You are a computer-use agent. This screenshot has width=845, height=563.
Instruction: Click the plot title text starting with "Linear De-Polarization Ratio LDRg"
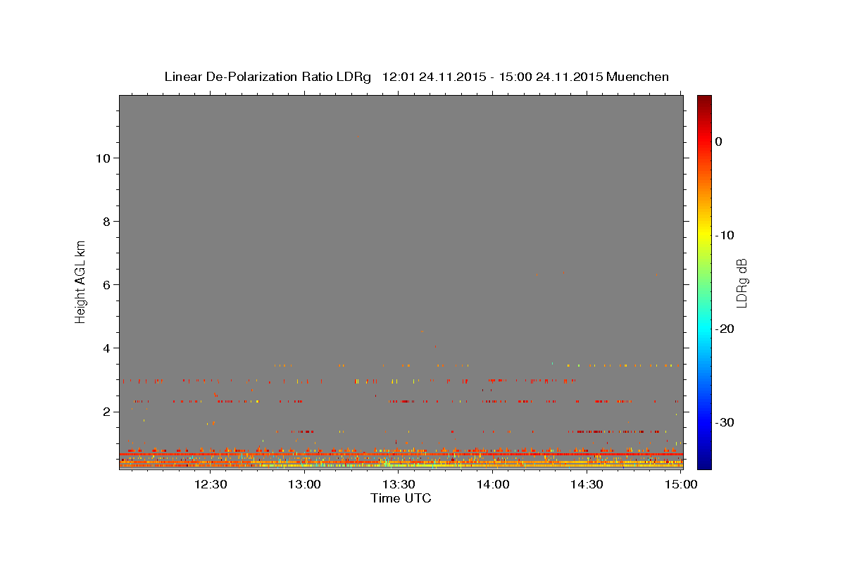(x=416, y=77)
